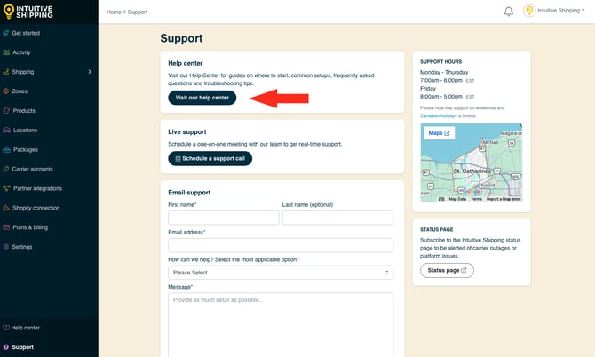Click Home in the breadcrumb
Image resolution: width=595 pixels, height=357 pixels.
pos(114,12)
